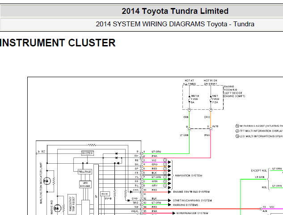Viewport: 283px width, 215px height.
Task: Click pin 2 'PNK' wire label
Action: 155,156
